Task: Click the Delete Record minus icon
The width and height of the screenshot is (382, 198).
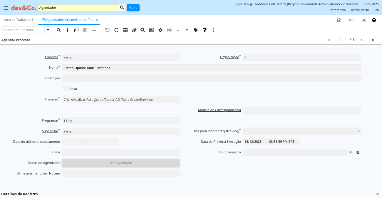Action: tap(94, 30)
